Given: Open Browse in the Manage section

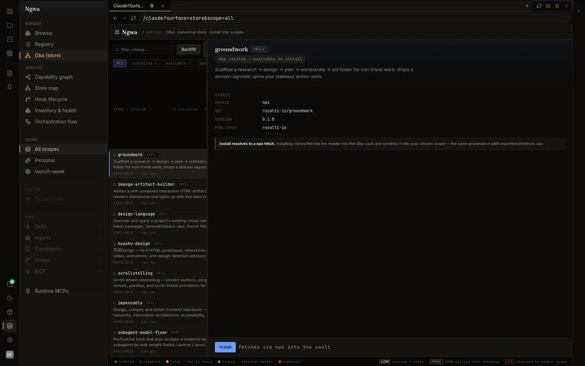Looking at the screenshot, I should point(63,33).
